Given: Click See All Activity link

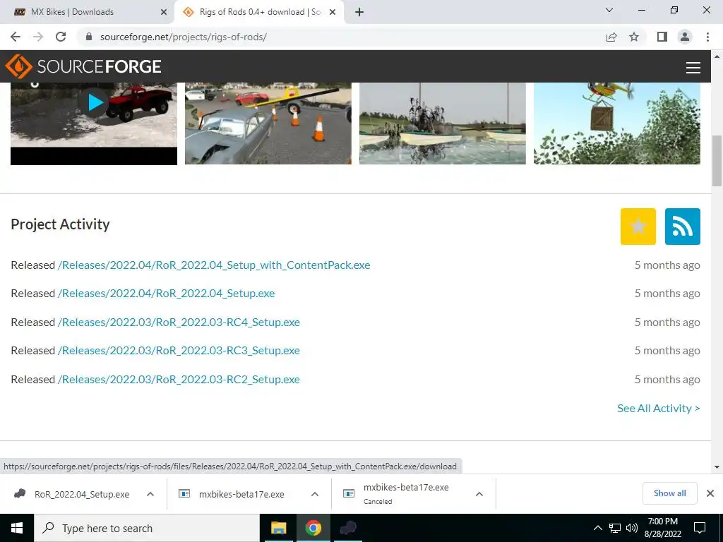Looking at the screenshot, I should pos(659,409).
